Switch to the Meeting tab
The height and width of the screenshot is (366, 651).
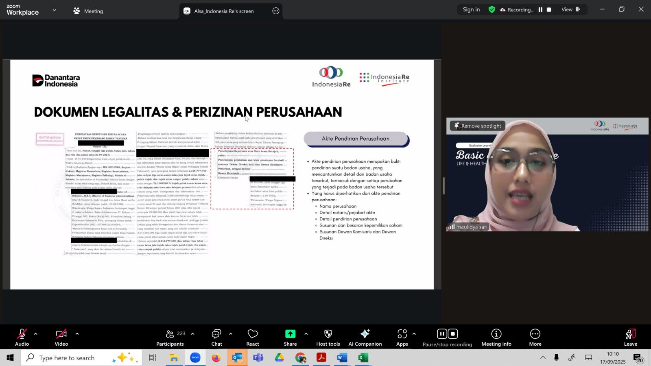tap(88, 11)
